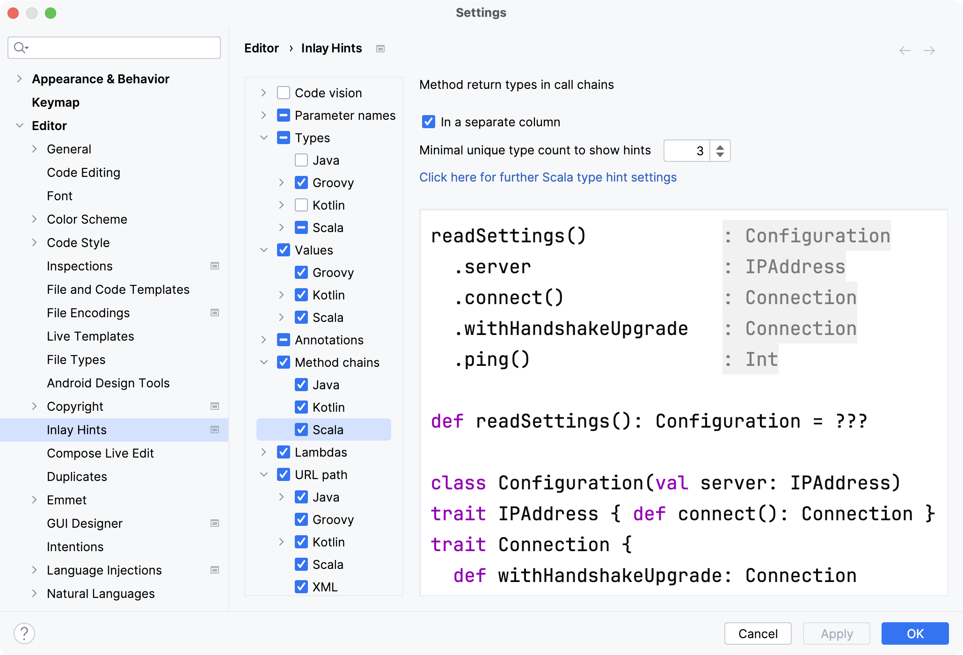This screenshot has width=963, height=655.
Task: Enable Java hints under Types
Action: pos(300,160)
